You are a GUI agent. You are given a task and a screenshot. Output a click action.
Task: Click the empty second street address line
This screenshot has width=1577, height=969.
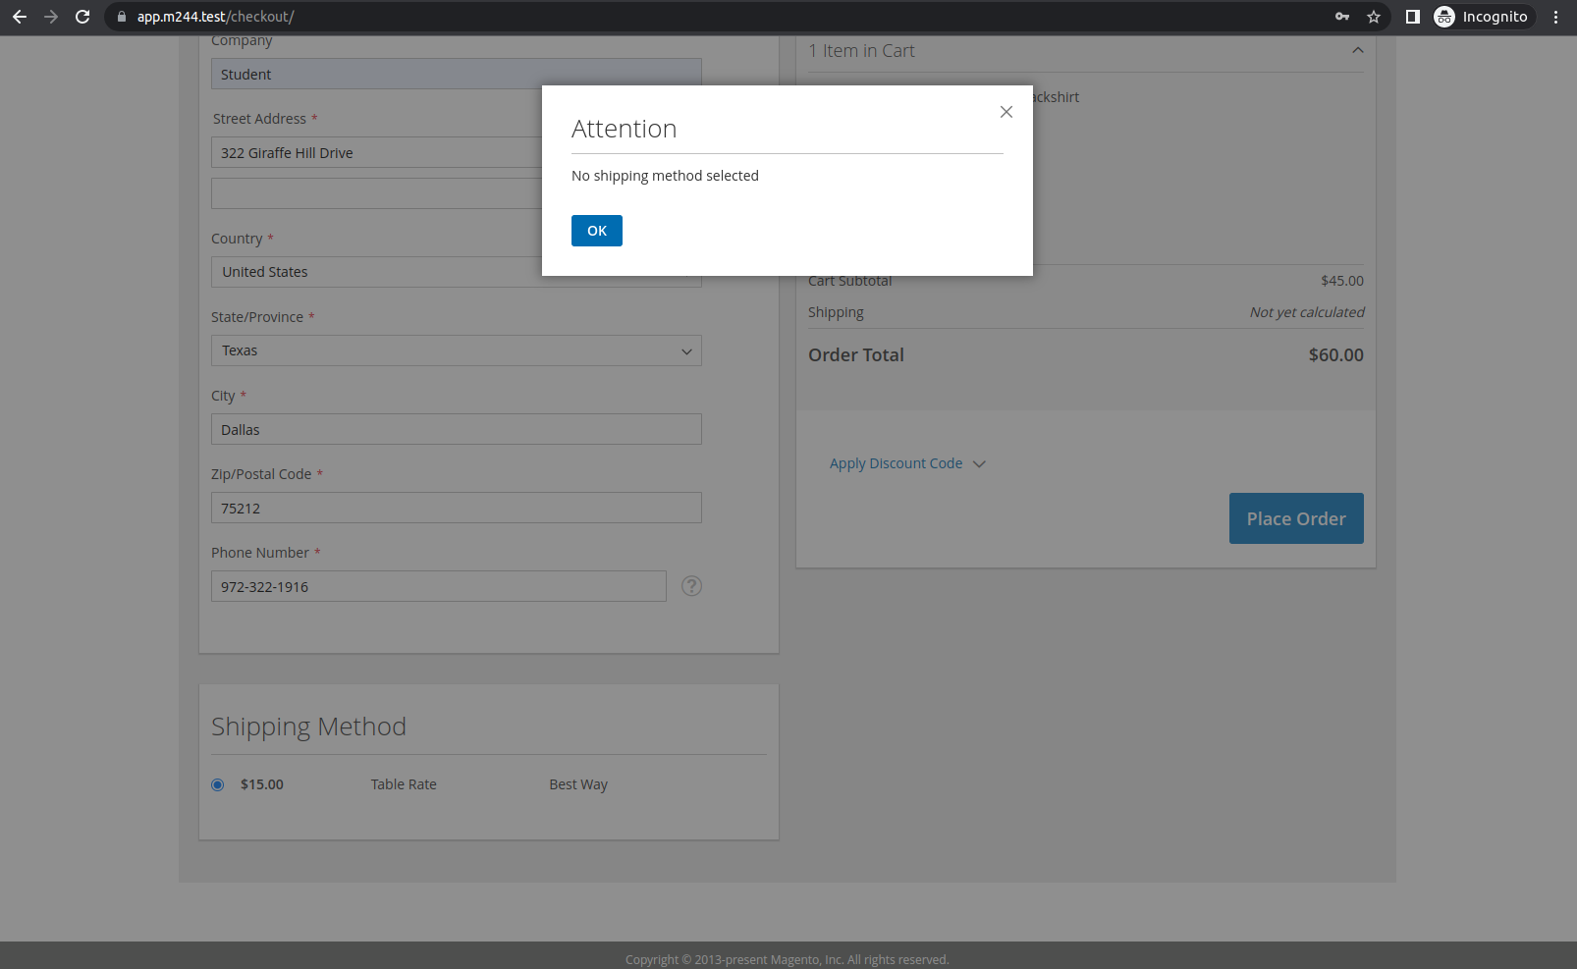[457, 193]
